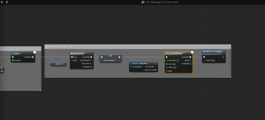Click the Spawn Count output pin
Viewport: 265px width, 120px height.
[x=155, y=70]
